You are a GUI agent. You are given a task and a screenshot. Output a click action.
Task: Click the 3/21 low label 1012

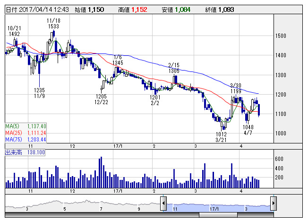coord(220,134)
